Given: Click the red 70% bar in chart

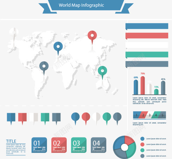Looking at the screenshot, I should [143, 85].
